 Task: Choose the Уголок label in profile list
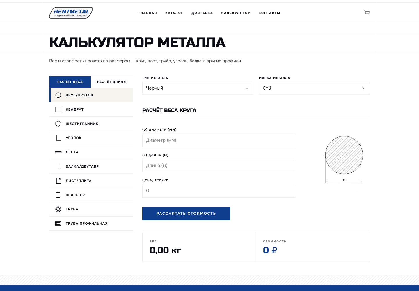pos(74,138)
